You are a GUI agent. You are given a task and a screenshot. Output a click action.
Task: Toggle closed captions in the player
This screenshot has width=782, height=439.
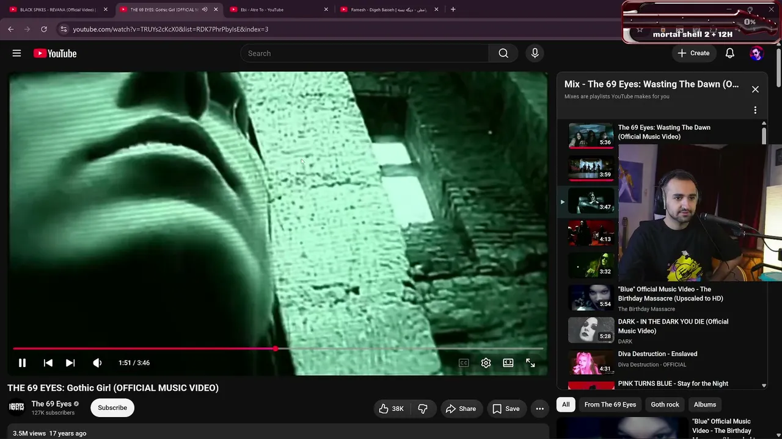pyautogui.click(x=464, y=363)
